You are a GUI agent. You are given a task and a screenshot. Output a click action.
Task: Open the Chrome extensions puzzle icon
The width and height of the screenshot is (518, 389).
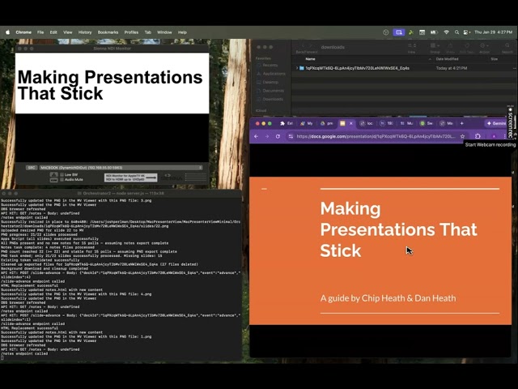point(478,136)
